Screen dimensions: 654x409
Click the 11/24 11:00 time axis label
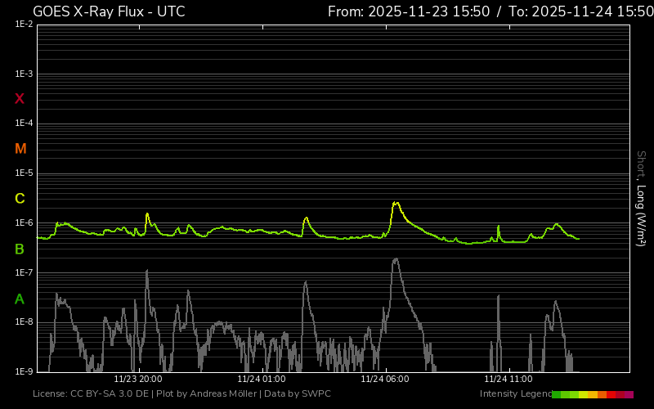[508, 379]
